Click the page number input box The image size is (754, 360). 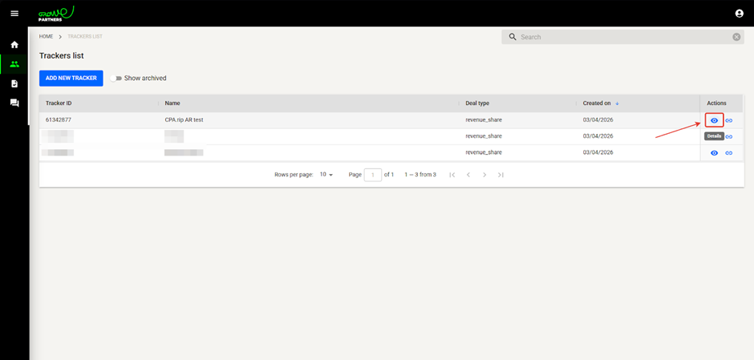click(372, 175)
